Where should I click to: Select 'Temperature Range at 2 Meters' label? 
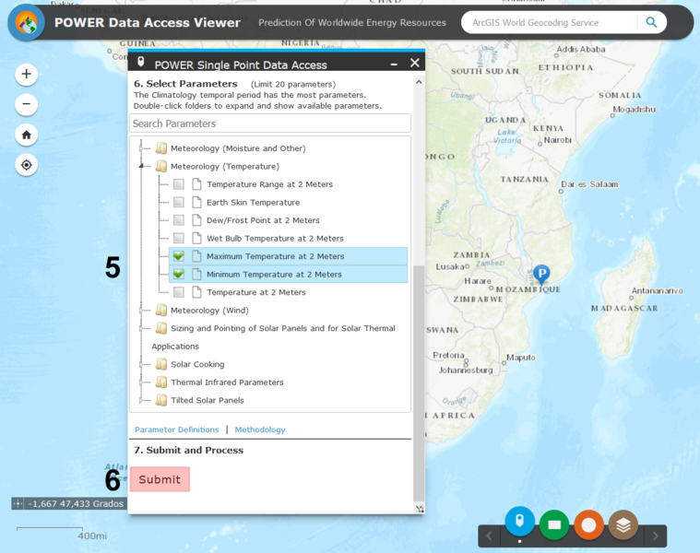coord(269,184)
